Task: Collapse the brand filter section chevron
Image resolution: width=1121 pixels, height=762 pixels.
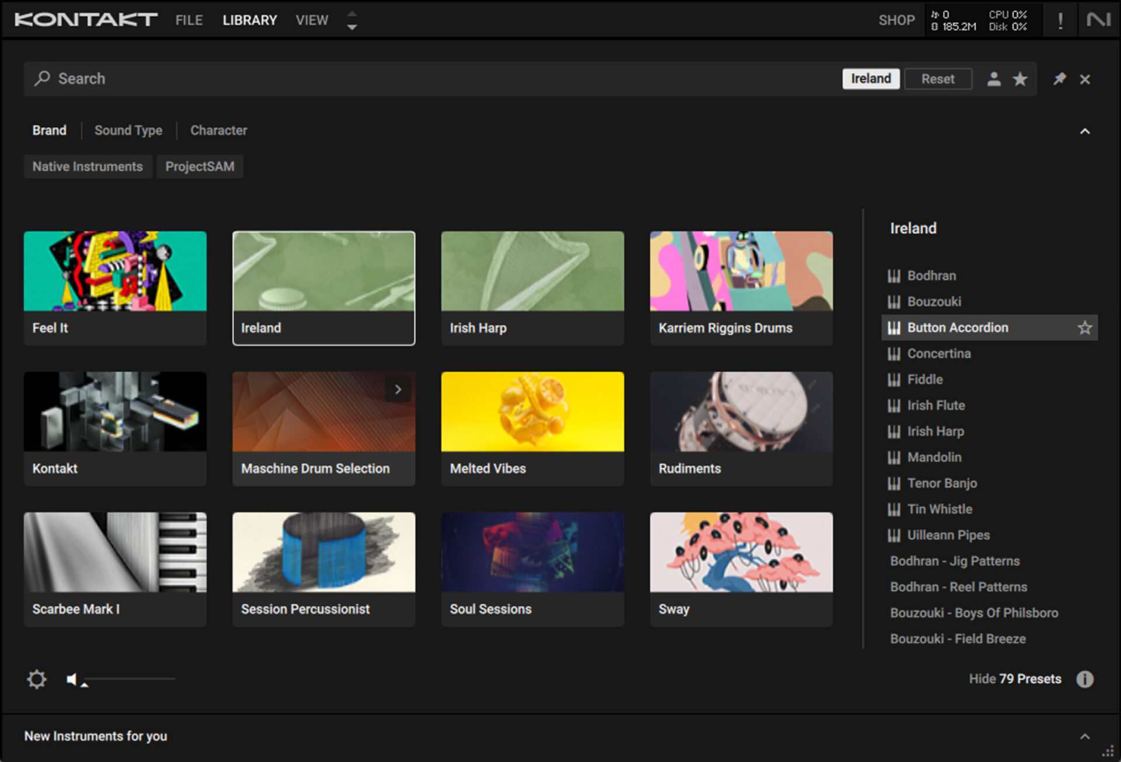Action: coord(1084,131)
